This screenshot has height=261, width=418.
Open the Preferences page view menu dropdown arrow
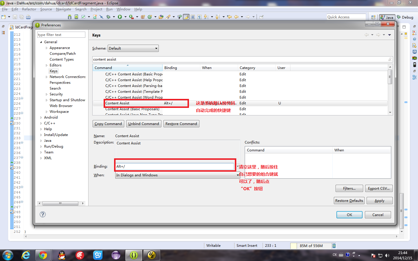[390, 35]
